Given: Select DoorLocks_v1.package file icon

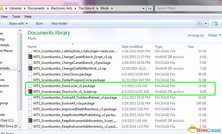Looking at the screenshot, I should [x=30, y=86].
